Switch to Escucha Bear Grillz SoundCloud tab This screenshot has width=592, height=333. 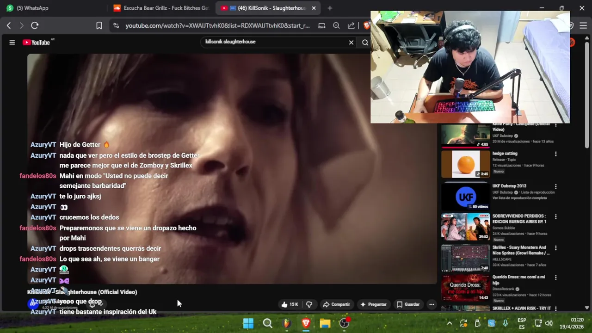[161, 8]
